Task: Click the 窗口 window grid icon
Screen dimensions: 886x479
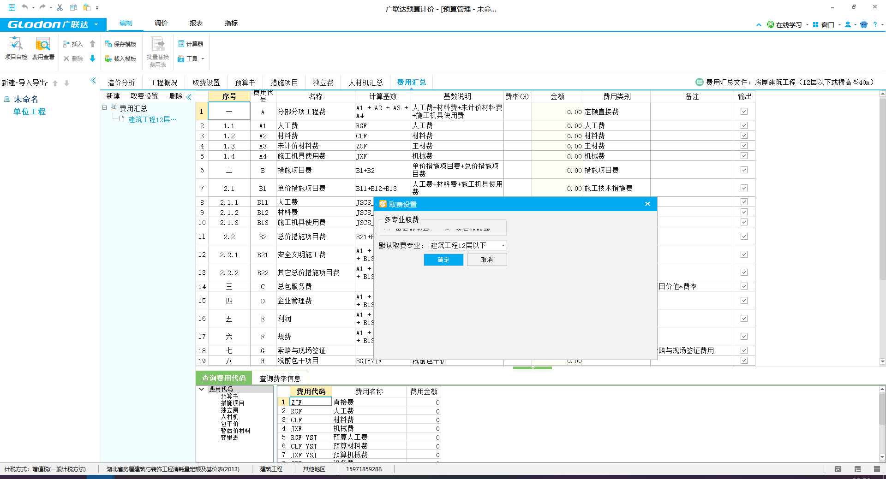Action: click(x=815, y=24)
